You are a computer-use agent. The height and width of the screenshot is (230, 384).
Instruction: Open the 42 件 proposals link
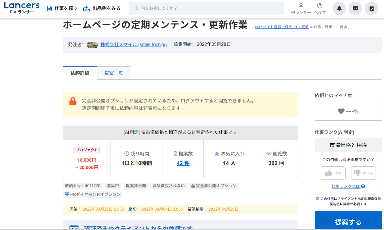(183, 163)
